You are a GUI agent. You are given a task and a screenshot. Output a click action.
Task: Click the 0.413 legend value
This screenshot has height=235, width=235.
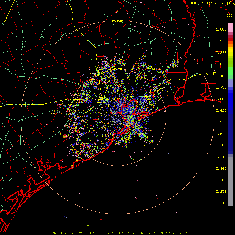(221, 157)
